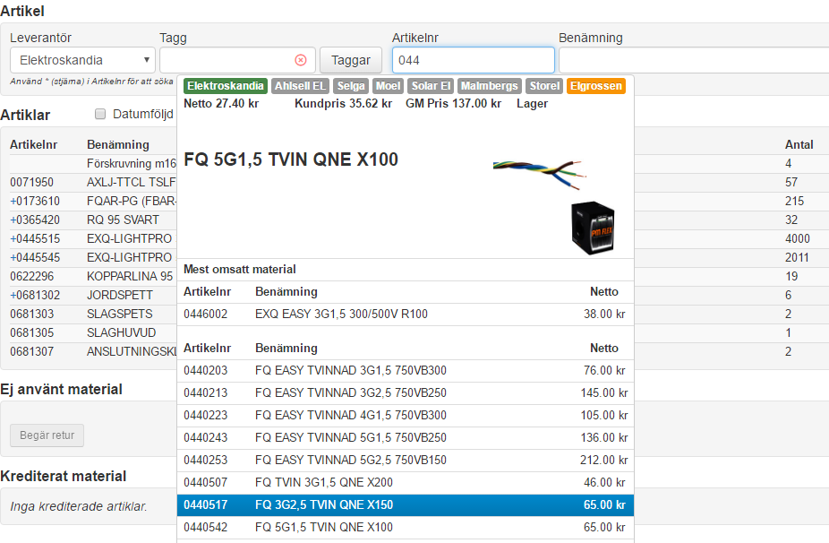Switch to Ahlsell EL supplier tab
This screenshot has height=543, width=829.
pos(300,86)
